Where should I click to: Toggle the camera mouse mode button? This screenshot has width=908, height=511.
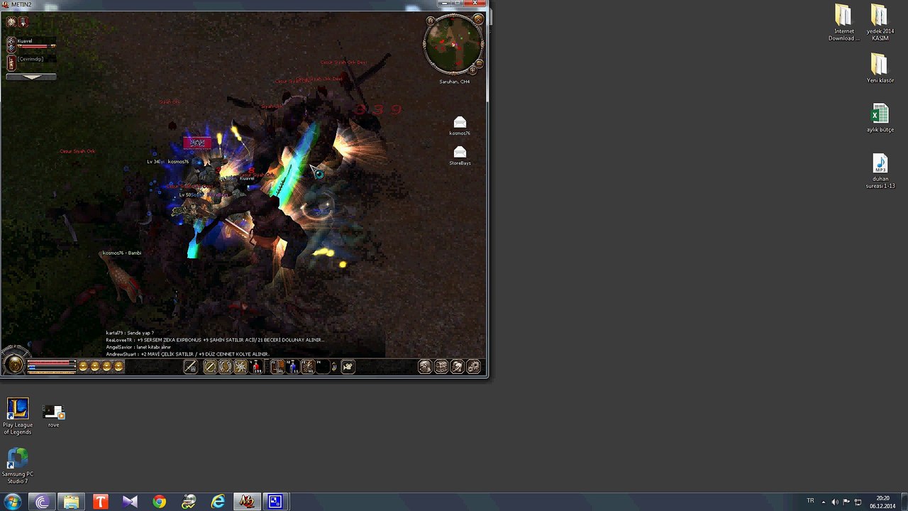coord(348,366)
